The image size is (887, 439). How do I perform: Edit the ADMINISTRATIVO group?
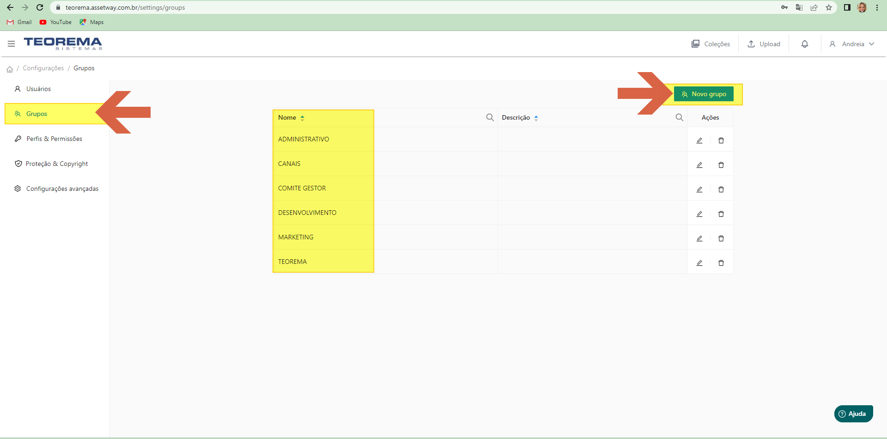pyautogui.click(x=699, y=140)
